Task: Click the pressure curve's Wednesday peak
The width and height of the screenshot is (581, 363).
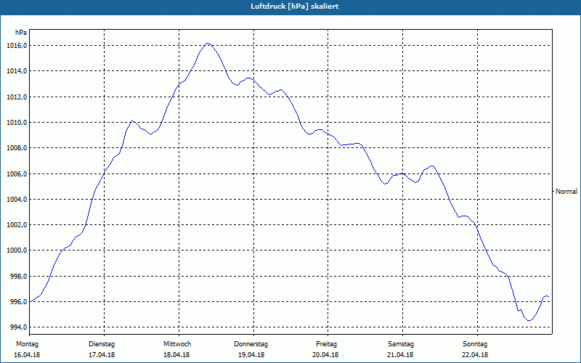Action: (x=208, y=44)
